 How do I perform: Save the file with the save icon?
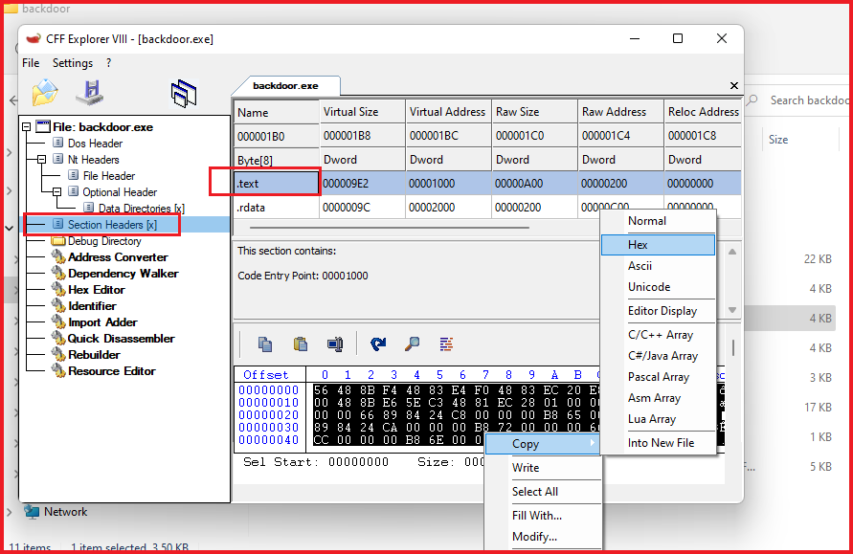(90, 91)
